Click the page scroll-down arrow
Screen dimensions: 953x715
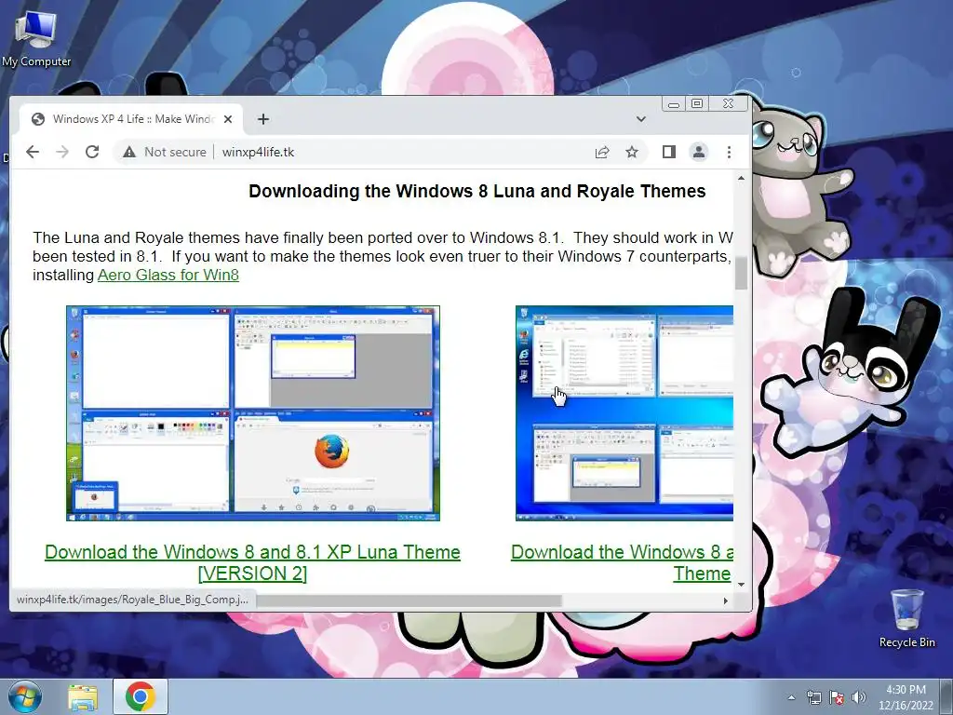coord(741,585)
